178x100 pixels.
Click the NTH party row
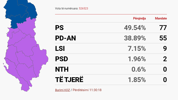111,69
